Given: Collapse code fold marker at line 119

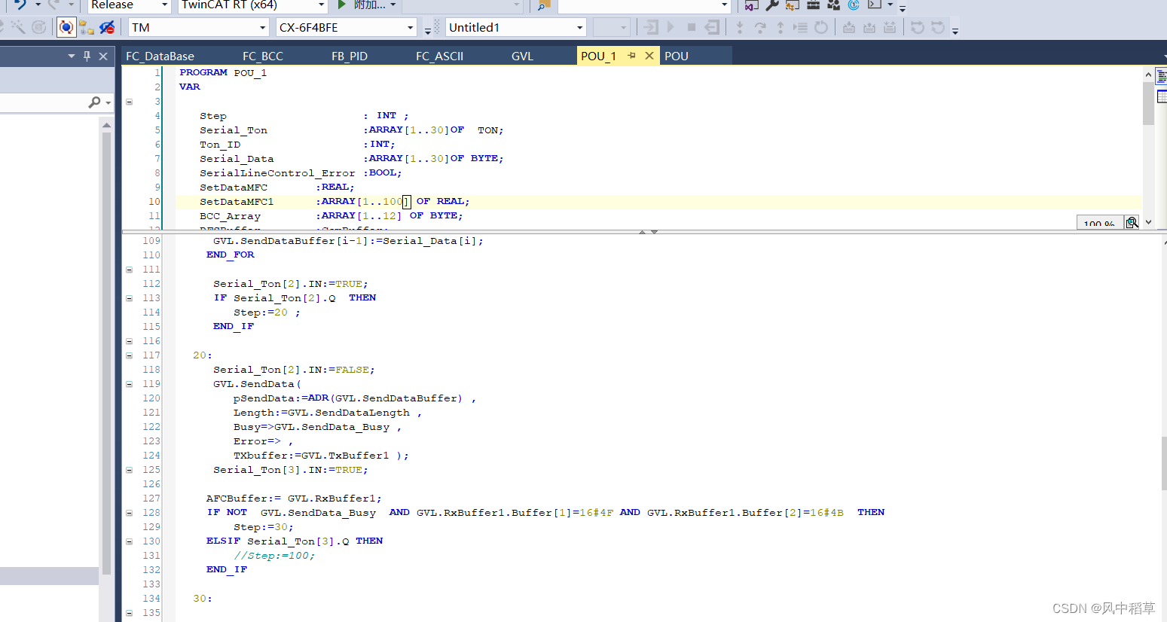Looking at the screenshot, I should tap(129, 384).
